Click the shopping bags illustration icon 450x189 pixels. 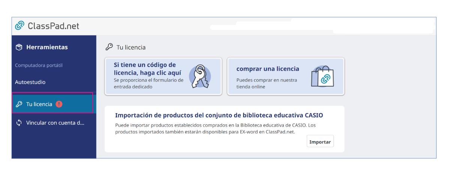(x=322, y=76)
